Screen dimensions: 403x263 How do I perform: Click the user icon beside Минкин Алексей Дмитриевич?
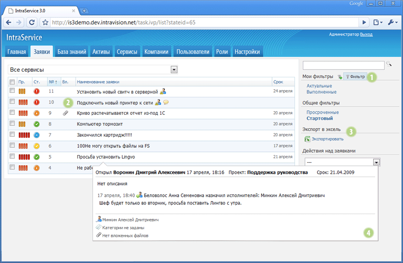click(99, 219)
